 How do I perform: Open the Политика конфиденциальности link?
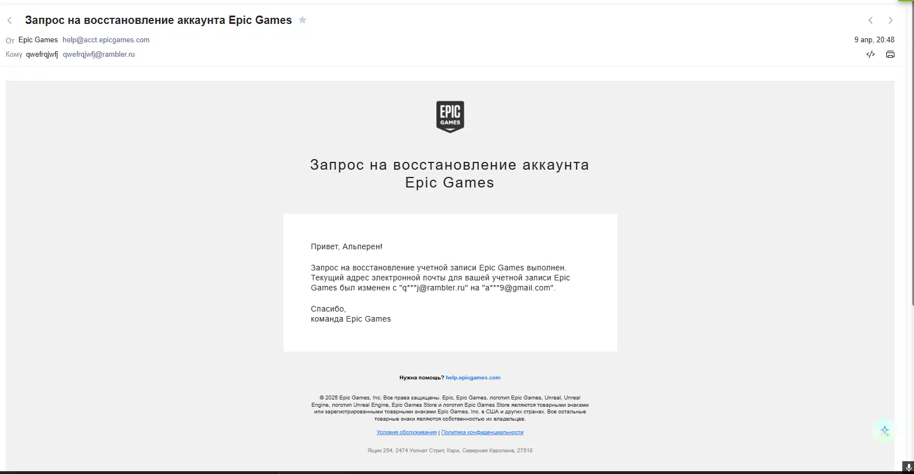click(482, 432)
